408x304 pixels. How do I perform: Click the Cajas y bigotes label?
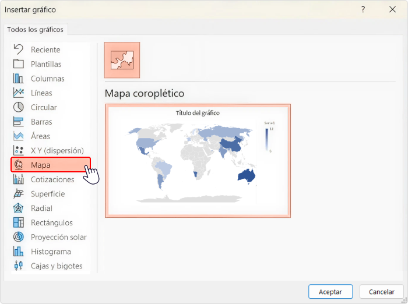click(57, 266)
